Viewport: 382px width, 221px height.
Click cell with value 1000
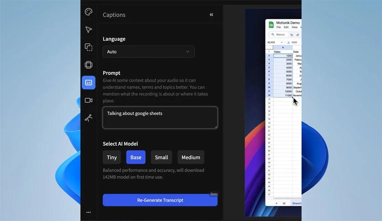tap(283, 56)
